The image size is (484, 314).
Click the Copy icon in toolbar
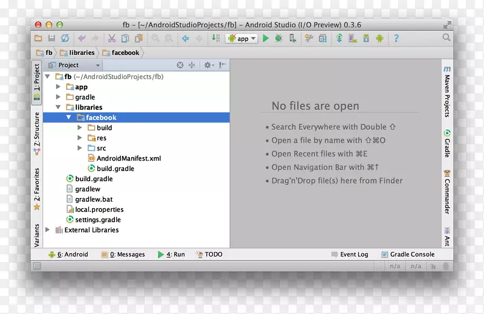(125, 38)
